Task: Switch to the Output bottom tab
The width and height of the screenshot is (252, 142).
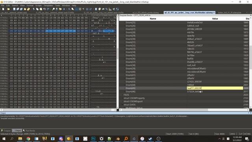Action: click(17, 131)
